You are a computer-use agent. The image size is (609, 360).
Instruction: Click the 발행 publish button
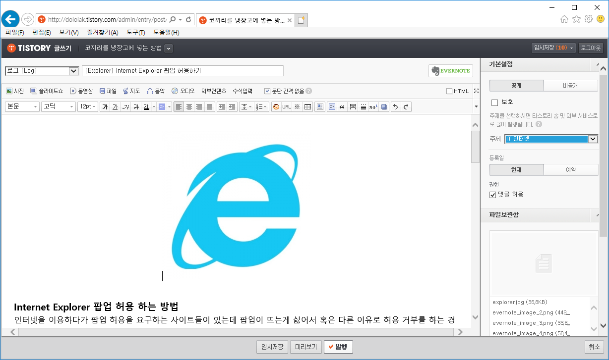338,347
